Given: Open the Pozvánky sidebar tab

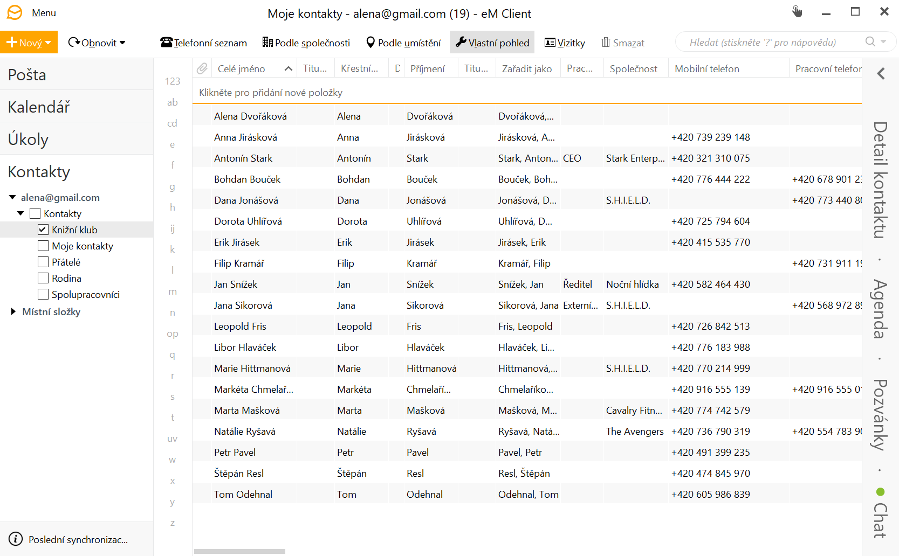Looking at the screenshot, I should click(x=880, y=414).
